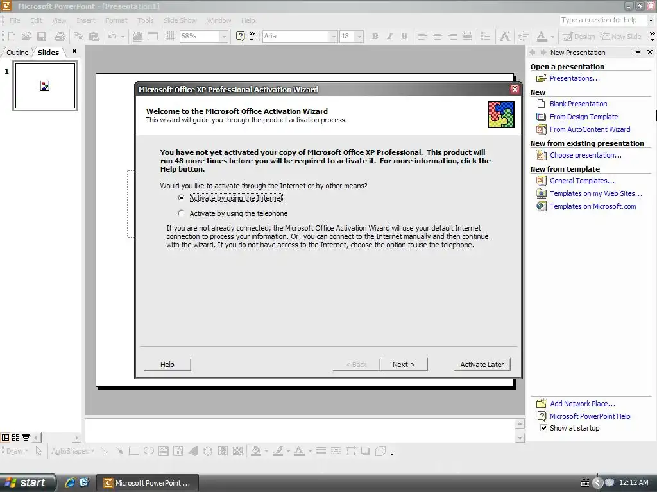Image resolution: width=657 pixels, height=492 pixels.
Task: Click Microsoft PowerPoint taskbar button
Action: point(148,483)
